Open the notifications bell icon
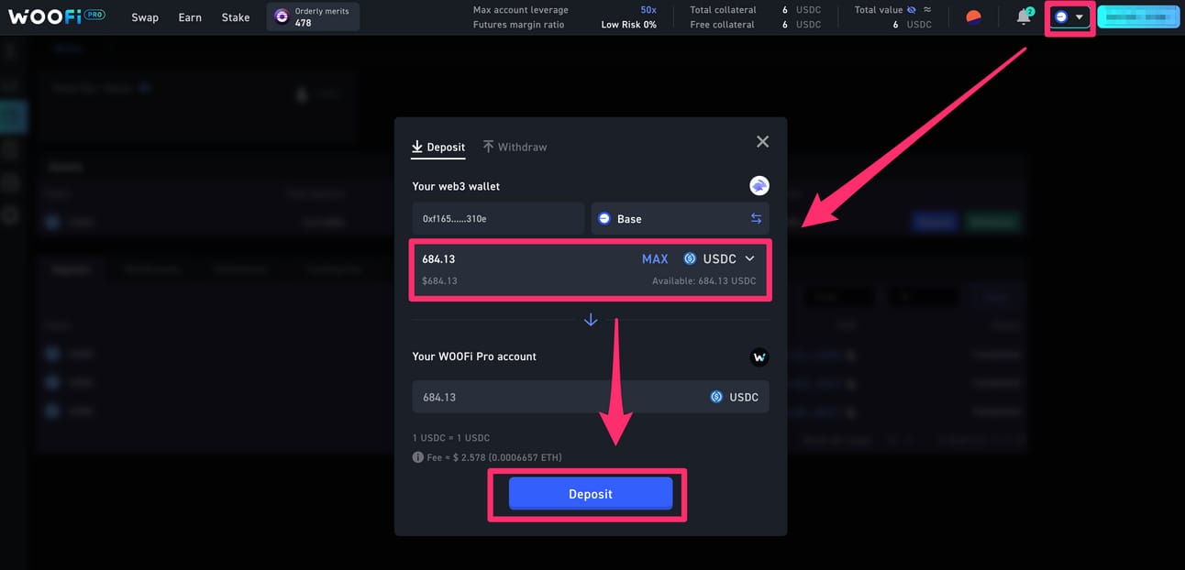This screenshot has height=570, width=1185. pyautogui.click(x=1024, y=16)
